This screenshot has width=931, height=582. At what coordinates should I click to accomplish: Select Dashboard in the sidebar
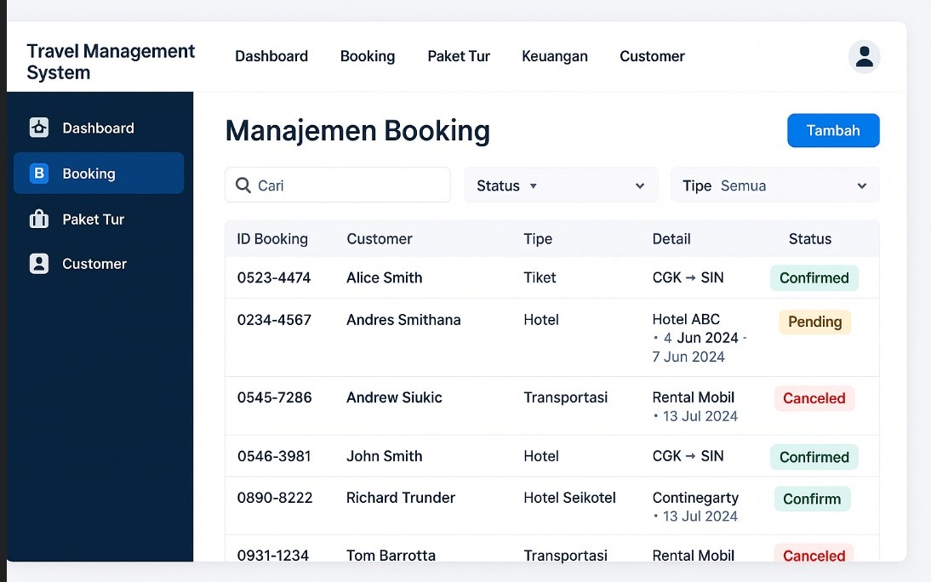pos(99,128)
